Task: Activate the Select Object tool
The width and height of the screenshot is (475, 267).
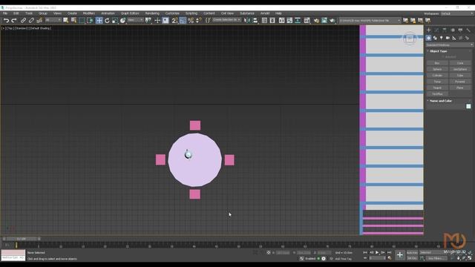Action: (x=66, y=21)
